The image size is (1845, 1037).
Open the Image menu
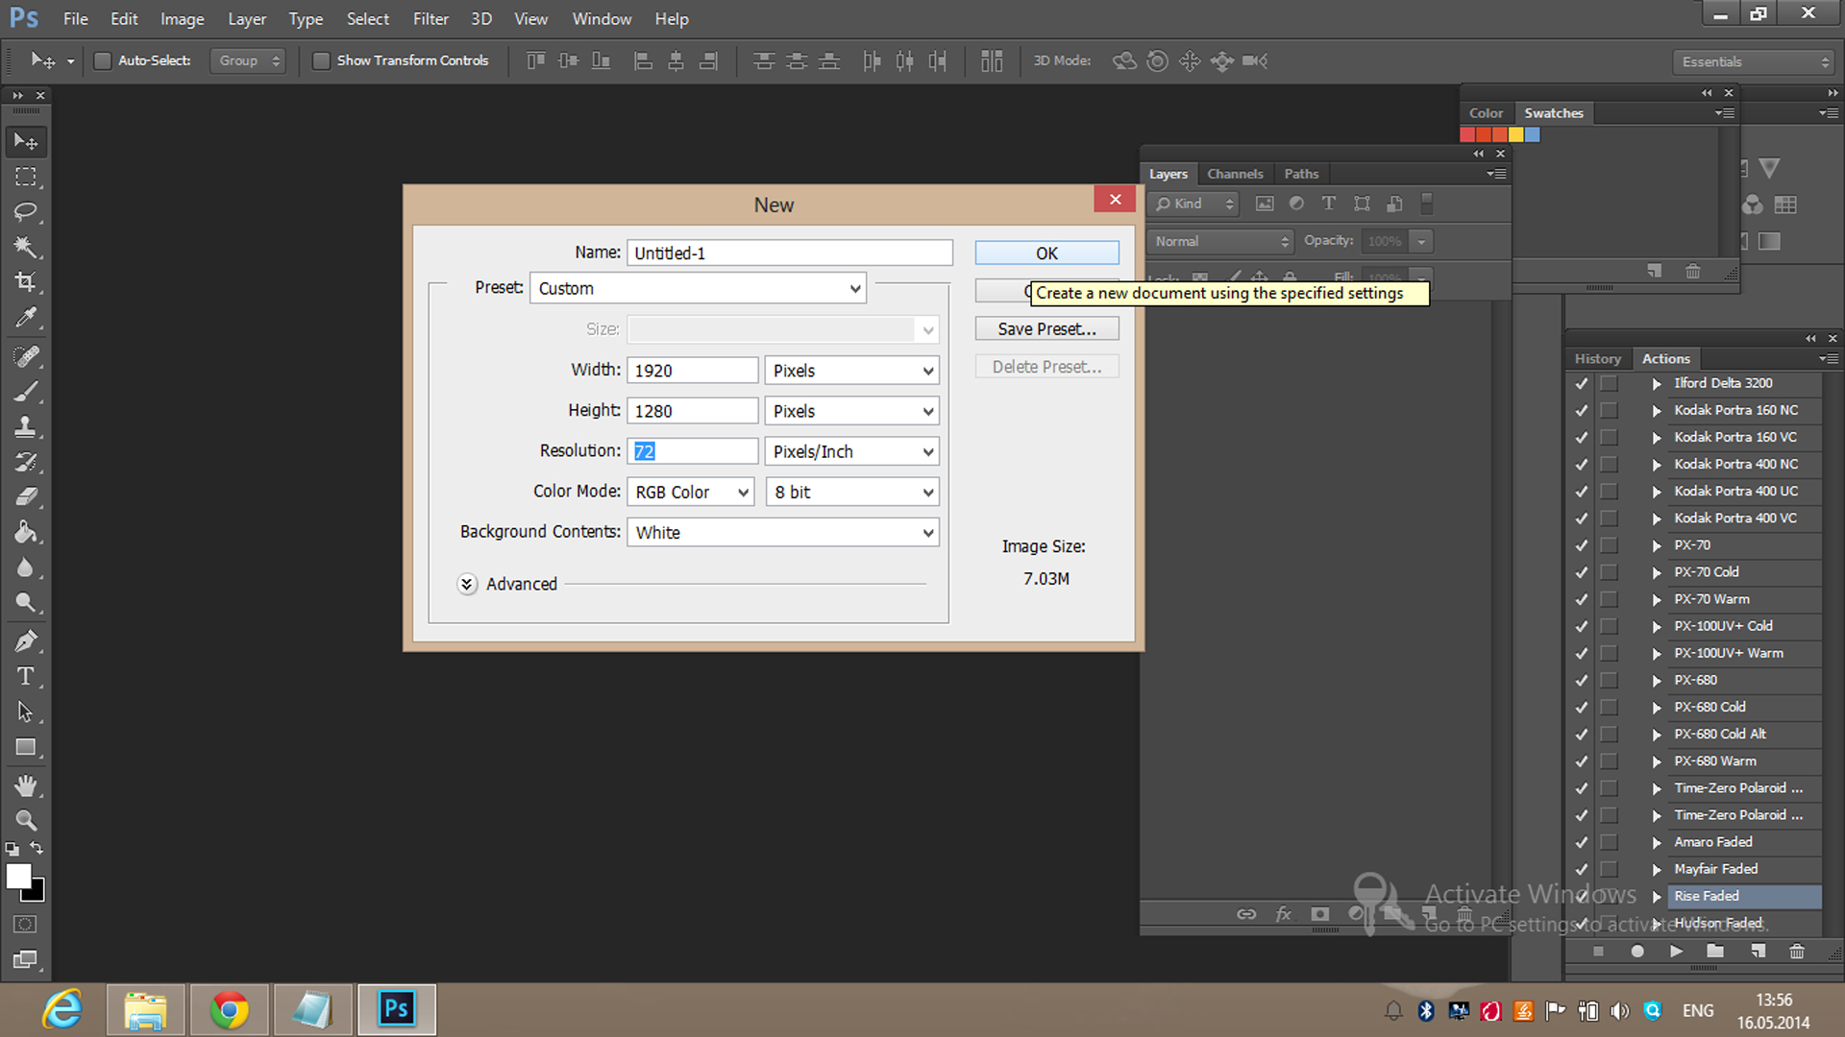(x=182, y=19)
